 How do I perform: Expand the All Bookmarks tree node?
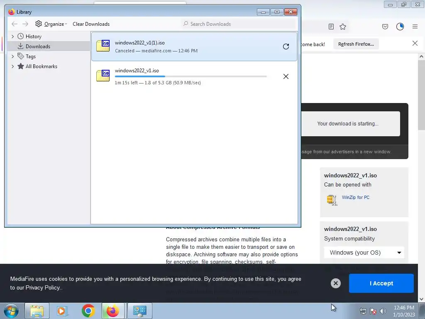12,66
